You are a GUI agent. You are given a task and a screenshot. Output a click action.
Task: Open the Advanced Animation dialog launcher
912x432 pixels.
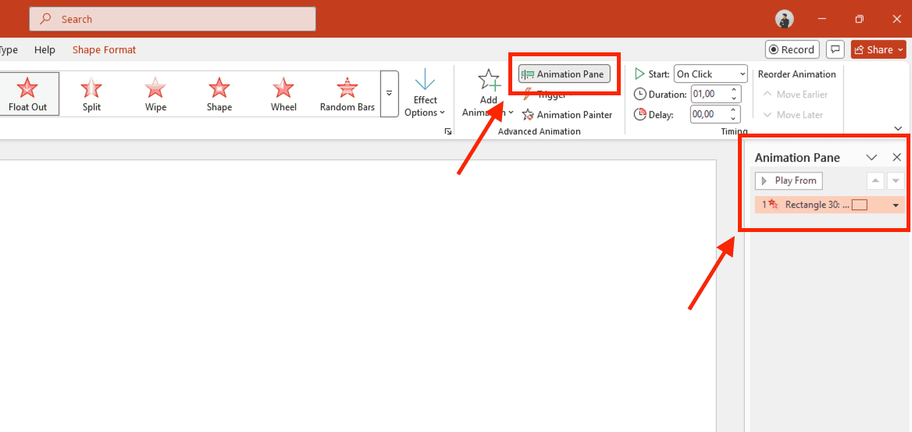[448, 131]
